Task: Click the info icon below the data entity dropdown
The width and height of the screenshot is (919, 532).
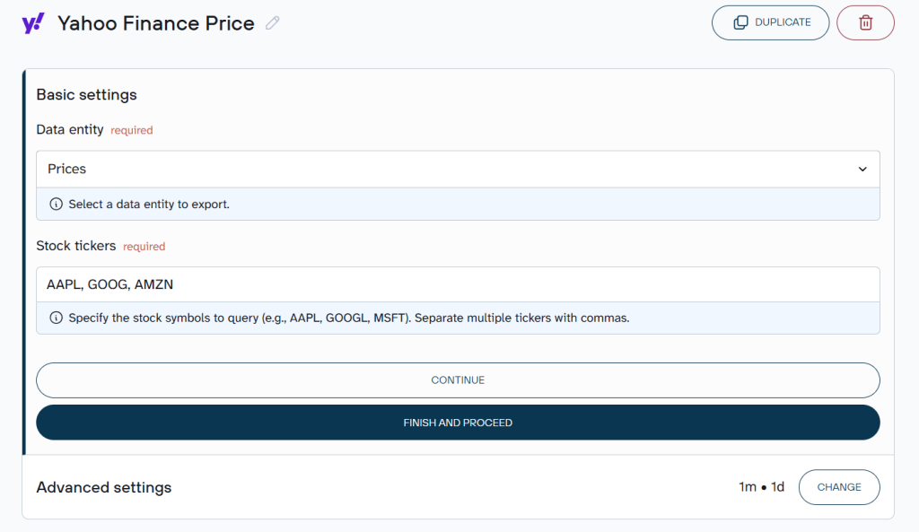Action: click(56, 204)
